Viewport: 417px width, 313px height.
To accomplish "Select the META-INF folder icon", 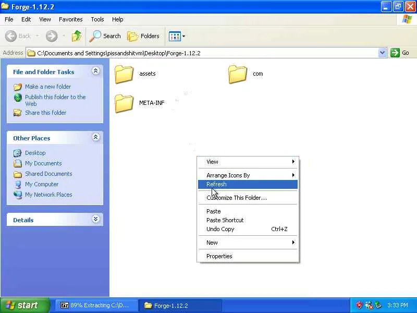I will [x=124, y=103].
